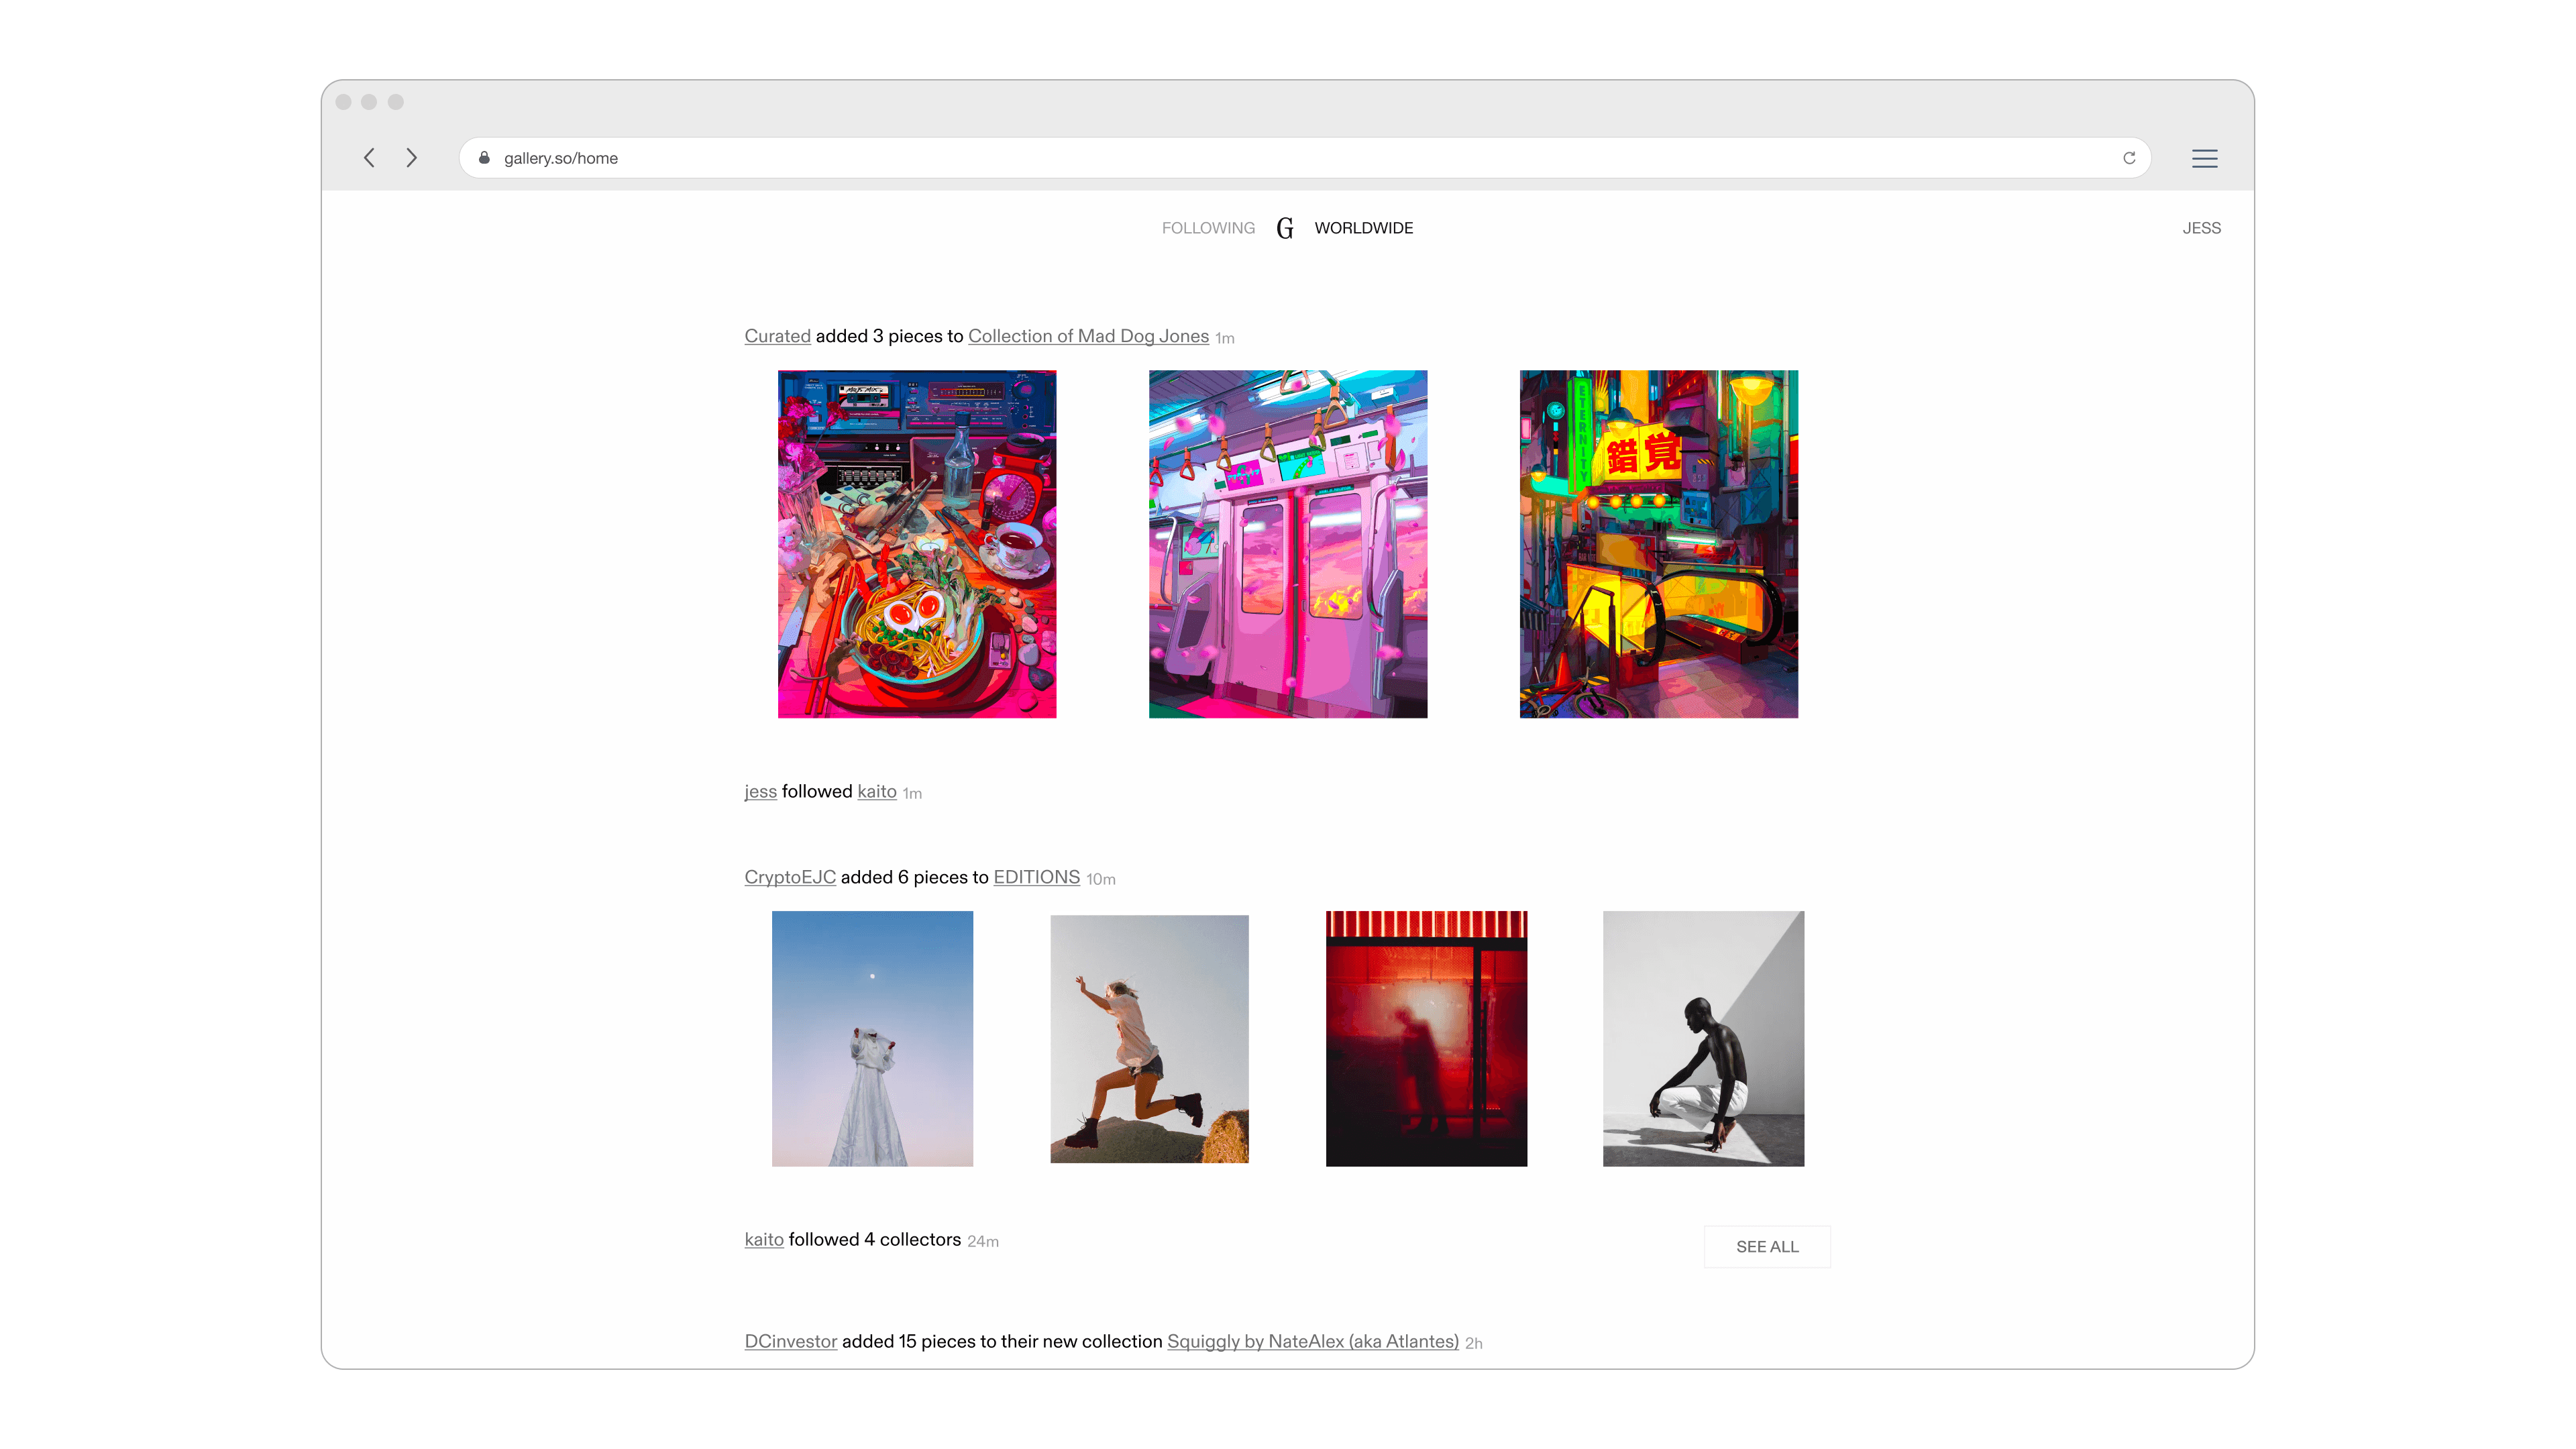The width and height of the screenshot is (2576, 1449).
Task: Click the Gallery G logo
Action: [x=1285, y=228]
